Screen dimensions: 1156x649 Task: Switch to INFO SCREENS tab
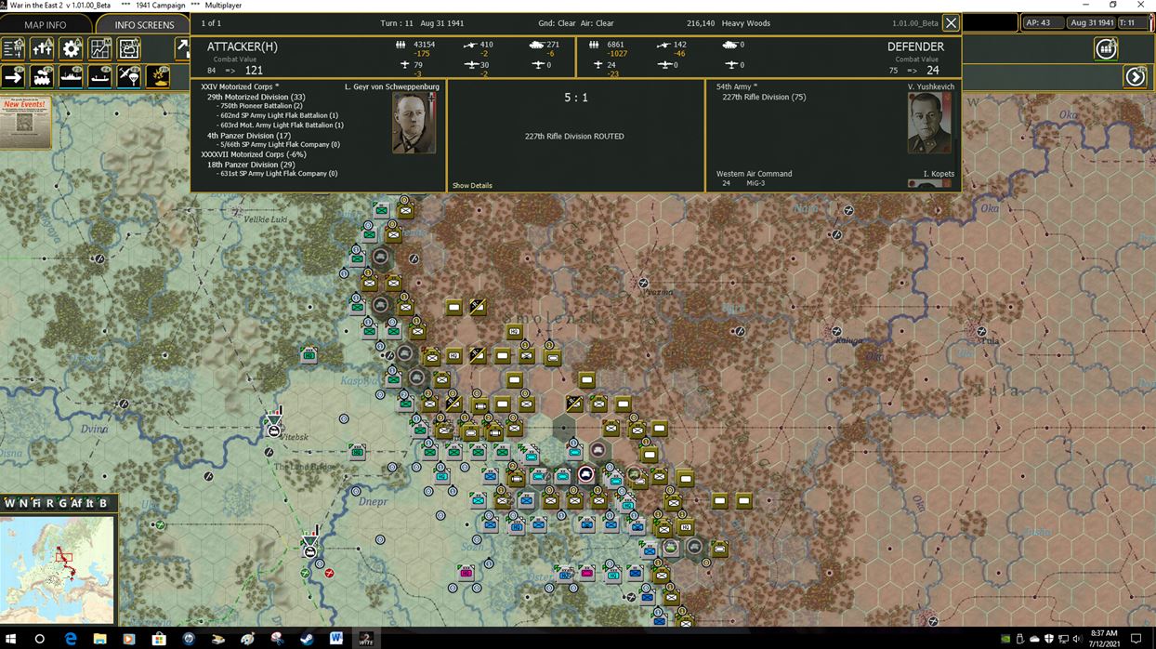(144, 24)
